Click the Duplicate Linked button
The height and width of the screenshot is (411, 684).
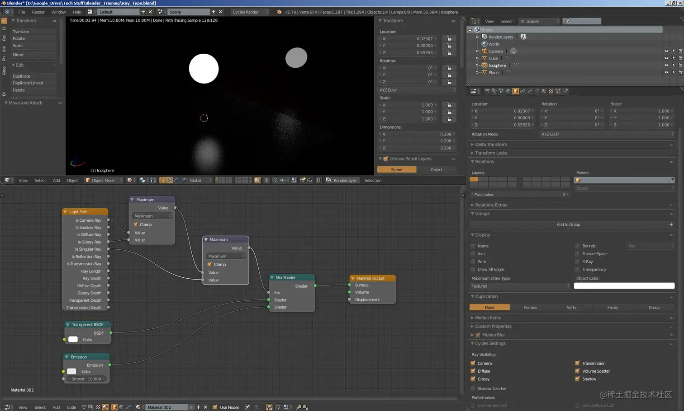tap(28, 83)
